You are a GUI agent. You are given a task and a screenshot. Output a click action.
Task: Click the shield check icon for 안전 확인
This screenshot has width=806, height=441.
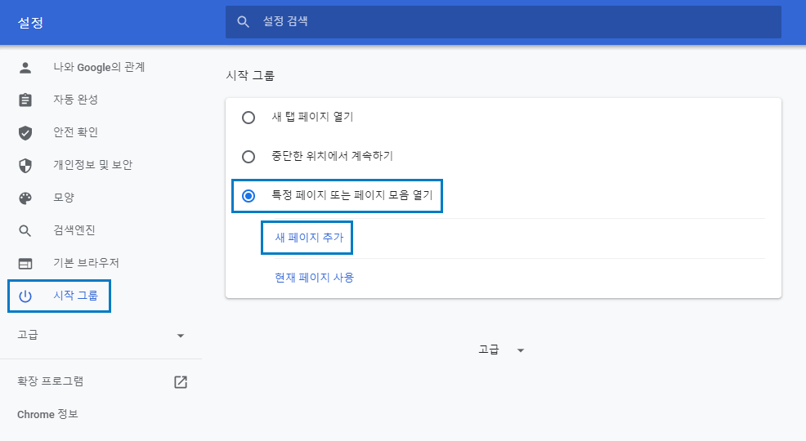coord(25,133)
